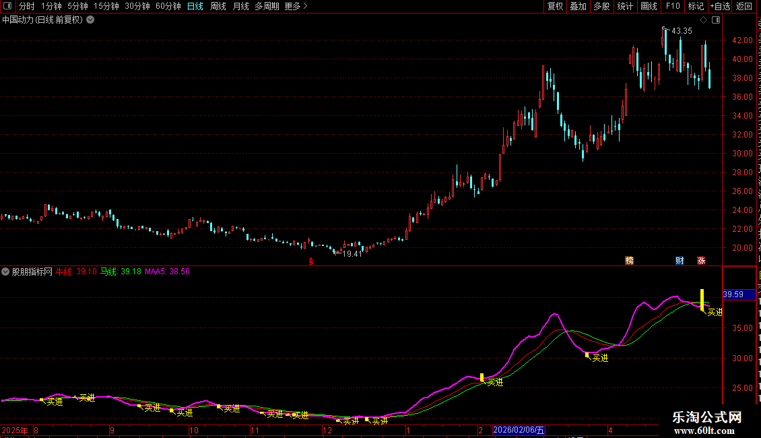Click the 19.41 low price label
The width and height of the screenshot is (761, 438).
[352, 254]
